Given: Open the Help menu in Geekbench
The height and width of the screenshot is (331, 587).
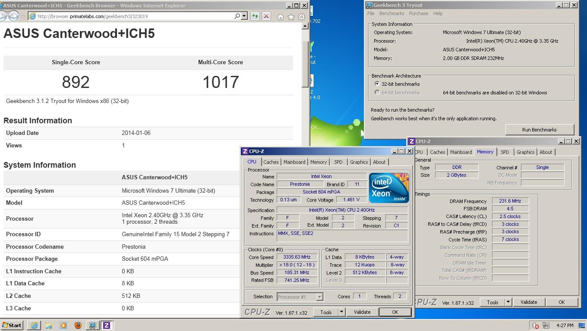Looking at the screenshot, I should click(x=438, y=13).
